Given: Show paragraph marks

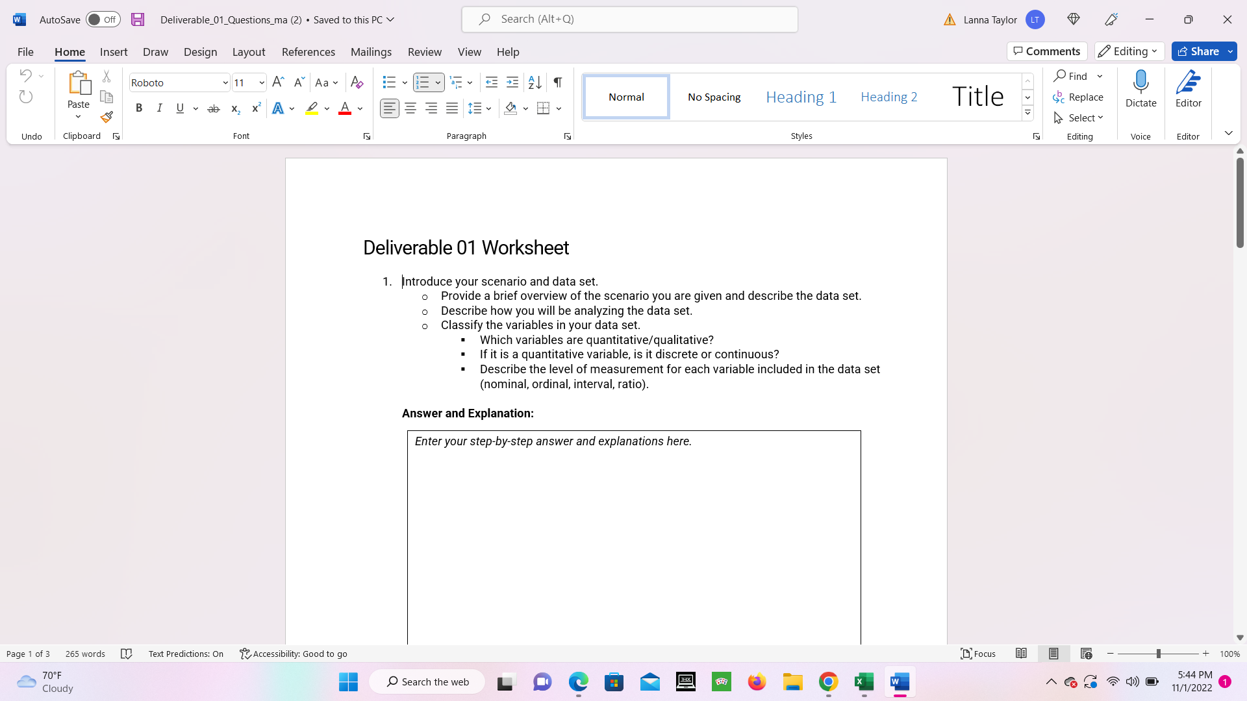Looking at the screenshot, I should coord(557,82).
